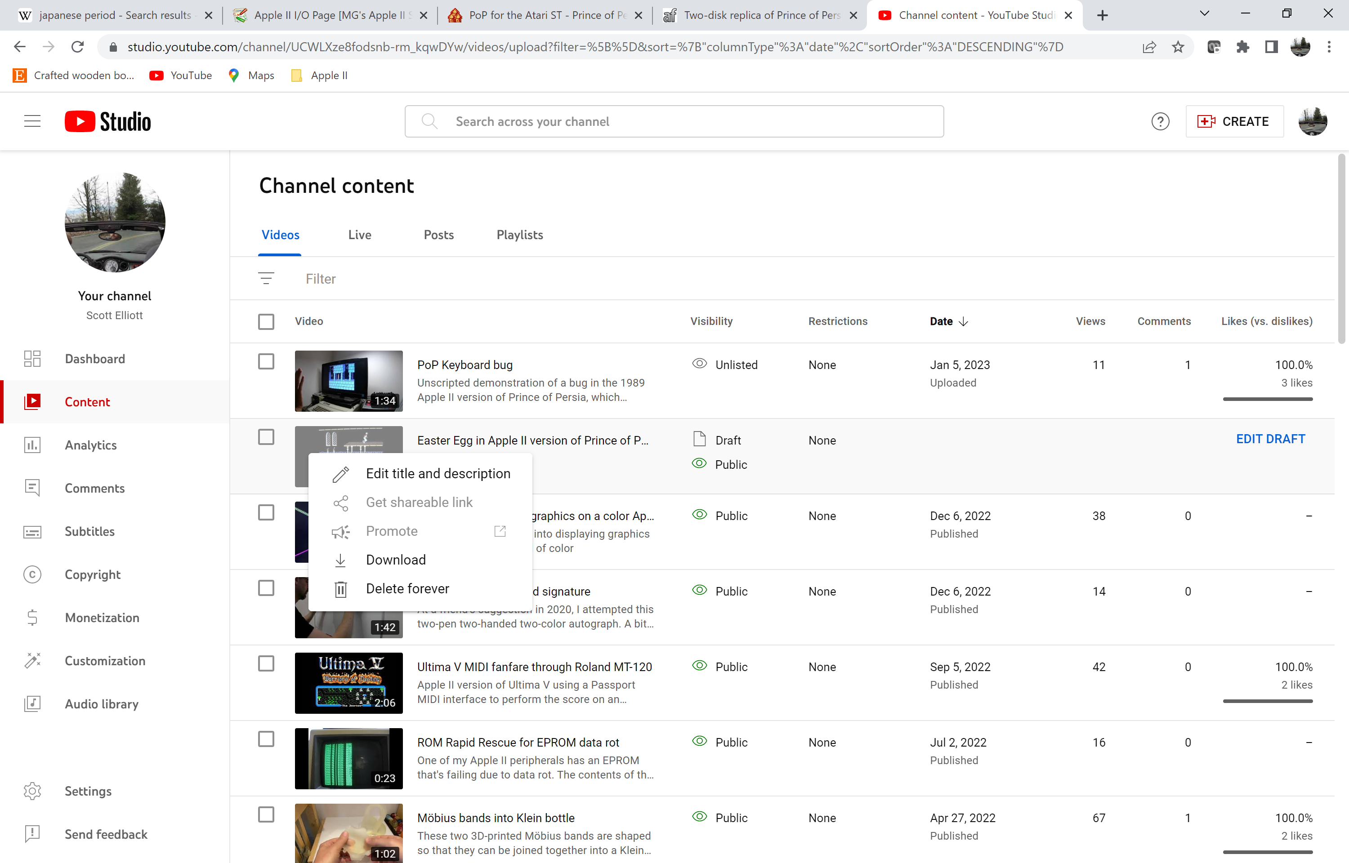
Task: Open the Ultima V MIDI fanfare video title
Action: (535, 667)
